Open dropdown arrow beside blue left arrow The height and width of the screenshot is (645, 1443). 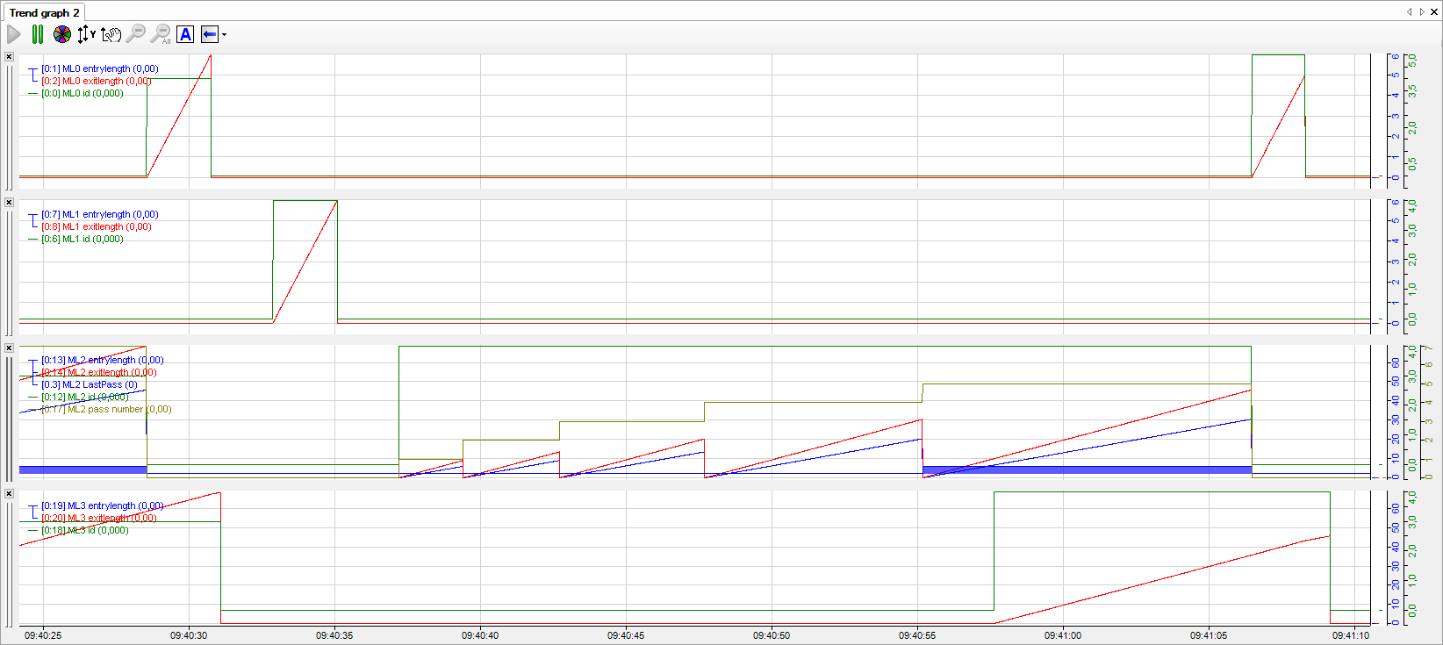pos(225,35)
